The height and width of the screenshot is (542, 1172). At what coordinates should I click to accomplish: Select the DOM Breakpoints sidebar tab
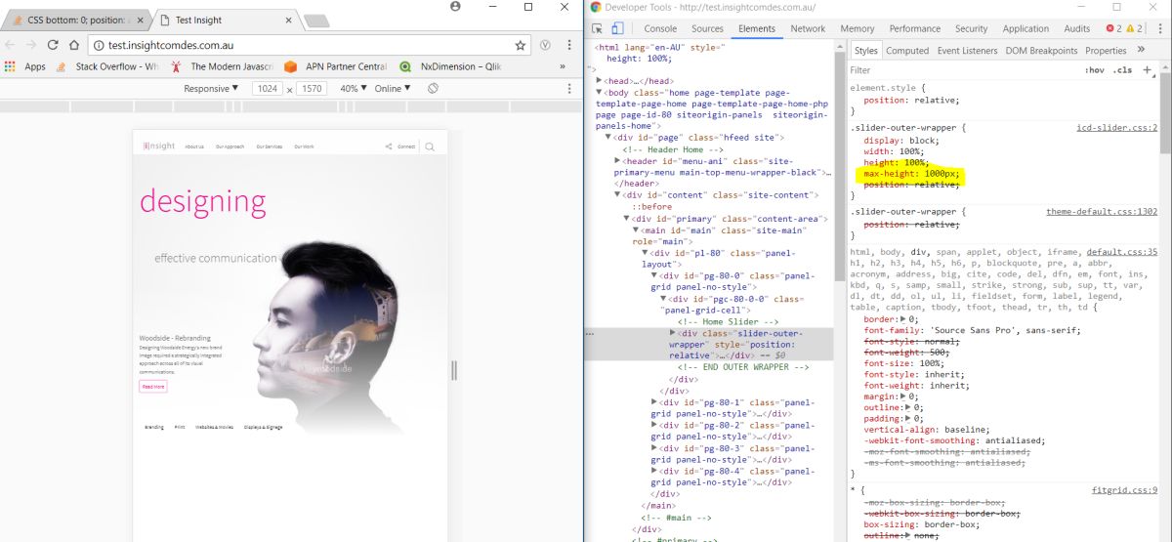point(1041,51)
